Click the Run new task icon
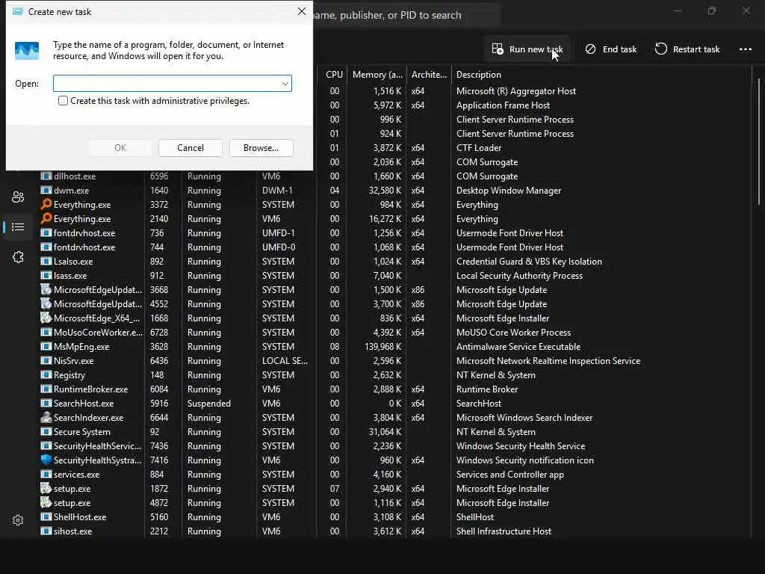This screenshot has width=765, height=574. tap(497, 49)
